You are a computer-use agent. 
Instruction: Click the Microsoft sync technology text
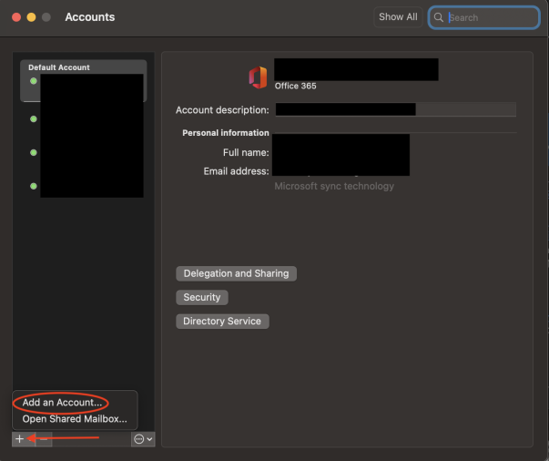coord(334,186)
